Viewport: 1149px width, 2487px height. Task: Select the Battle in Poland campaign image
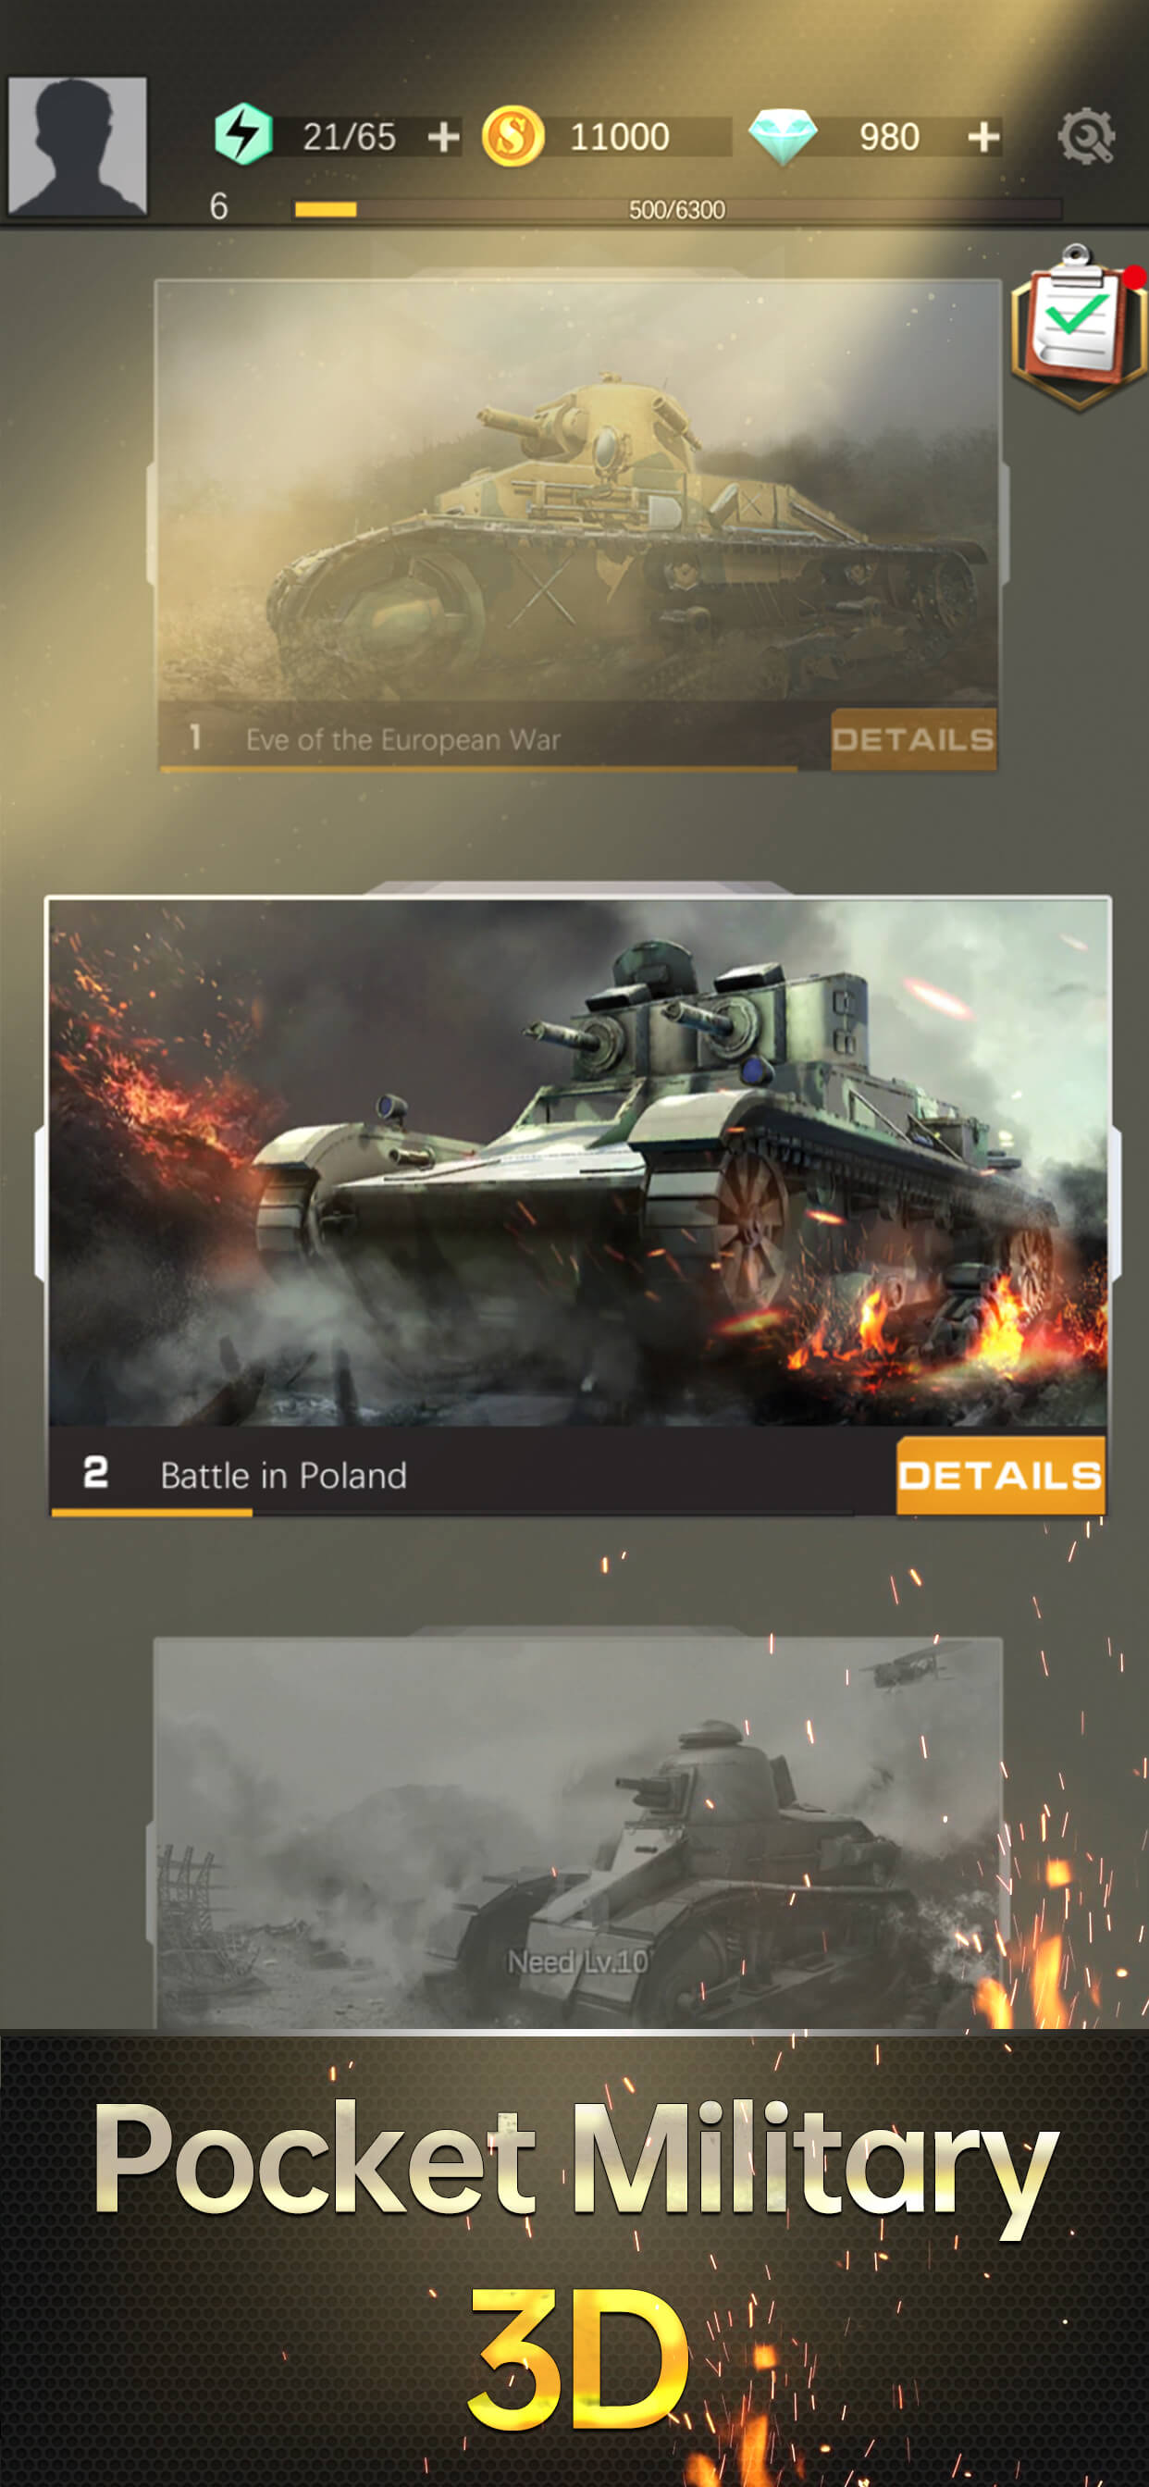(x=577, y=1162)
